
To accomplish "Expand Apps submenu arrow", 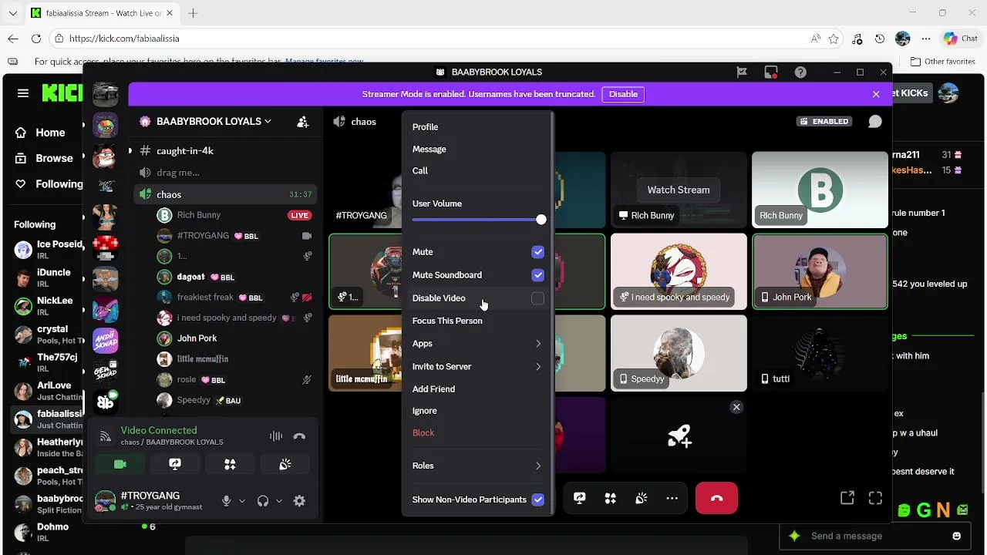I will click(537, 344).
